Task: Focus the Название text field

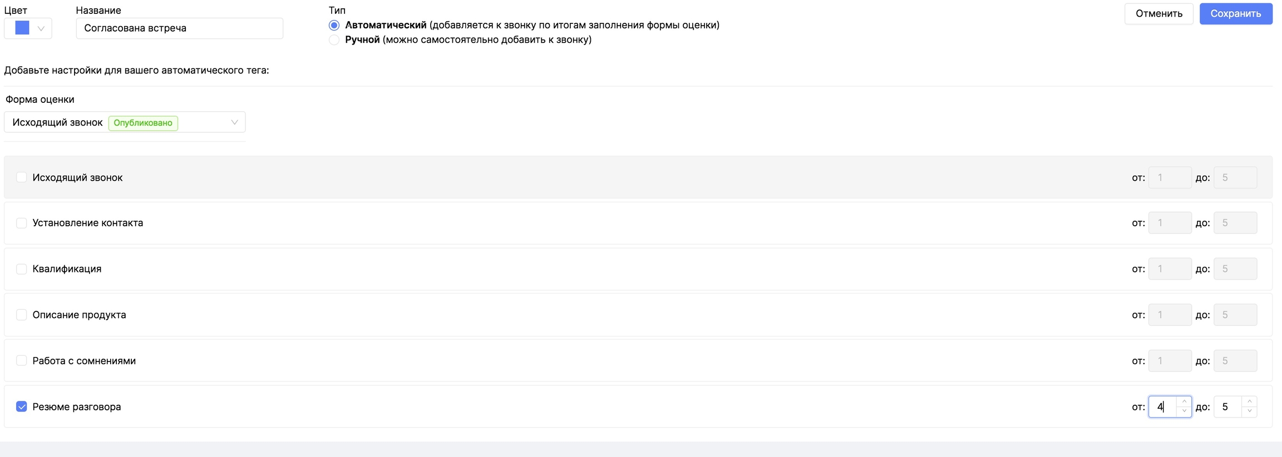Action: click(179, 28)
